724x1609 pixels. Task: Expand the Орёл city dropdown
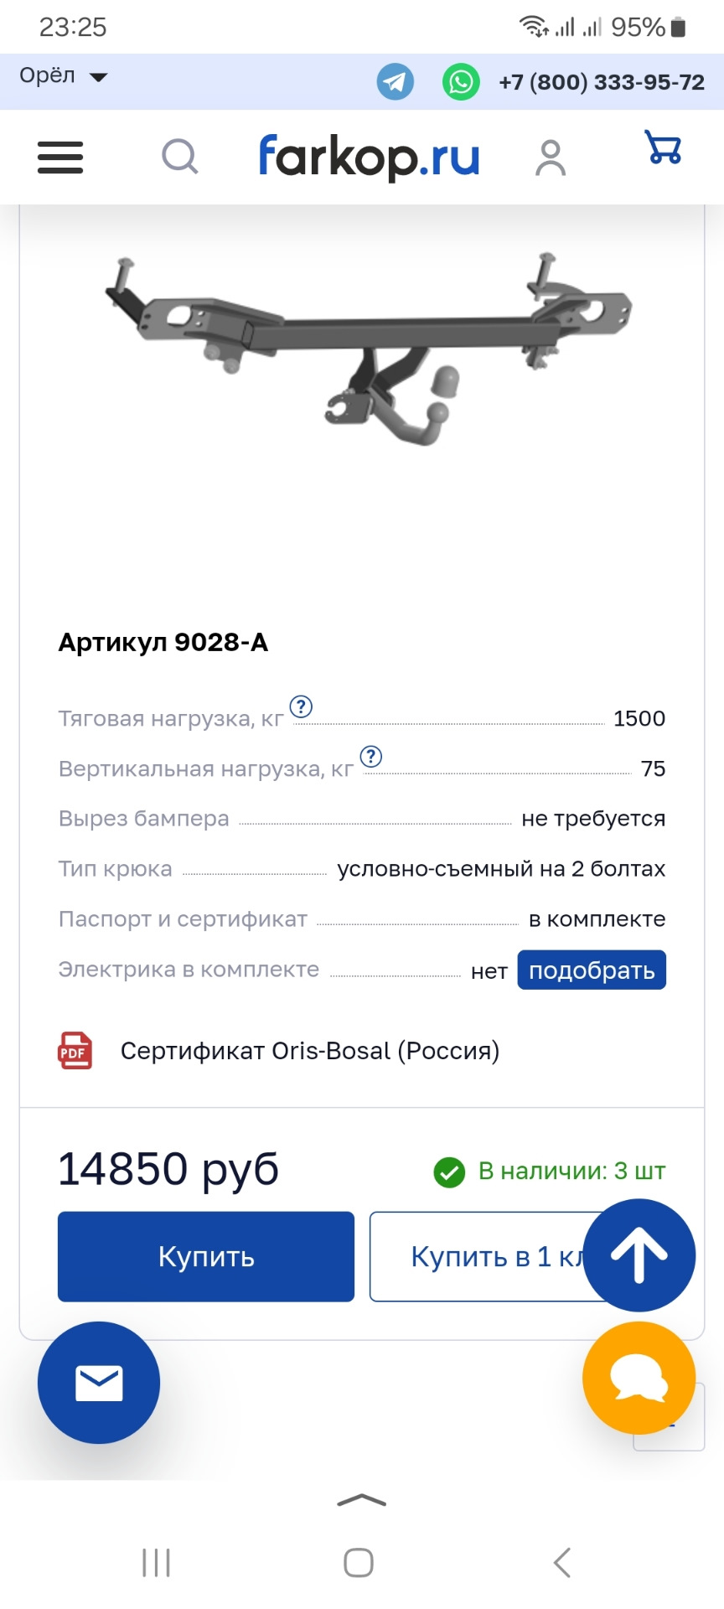[64, 76]
